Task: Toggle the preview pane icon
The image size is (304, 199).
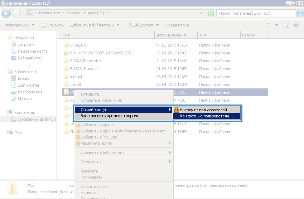Action: (x=286, y=25)
